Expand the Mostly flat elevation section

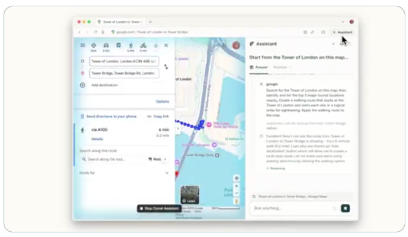(x=124, y=173)
